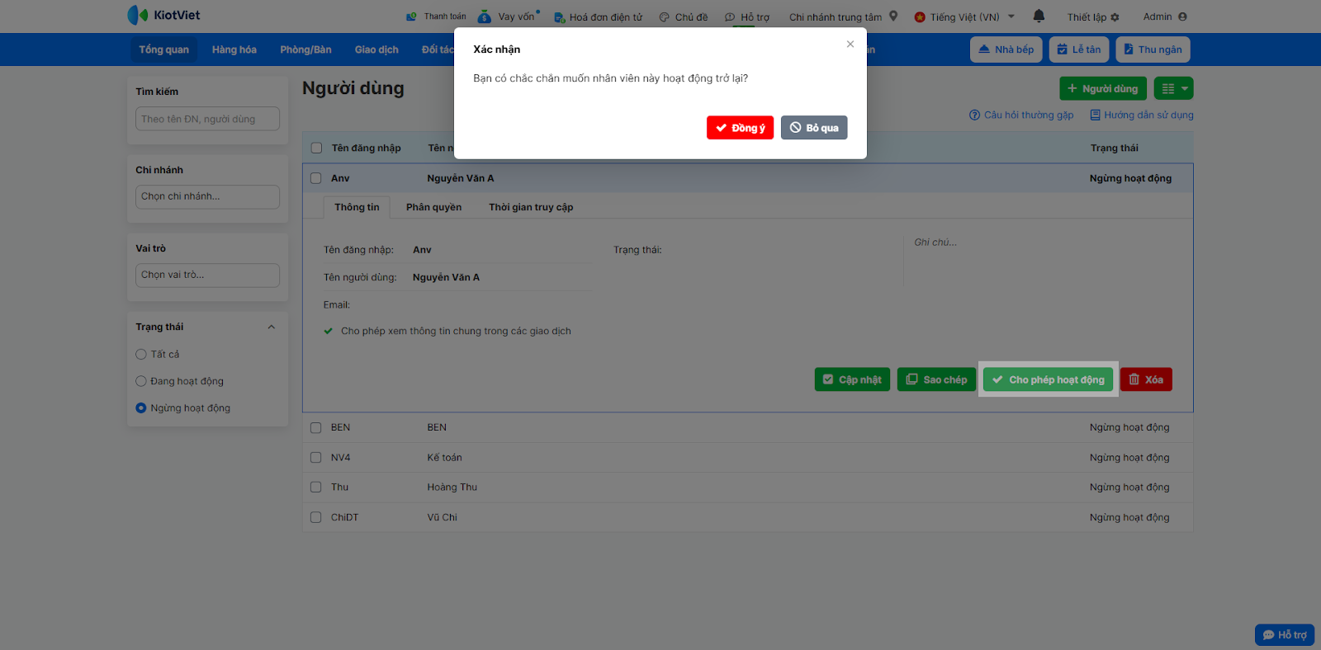Open Chủ đề theme settings
Viewport: 1321px width, 650px height.
pyautogui.click(x=684, y=16)
